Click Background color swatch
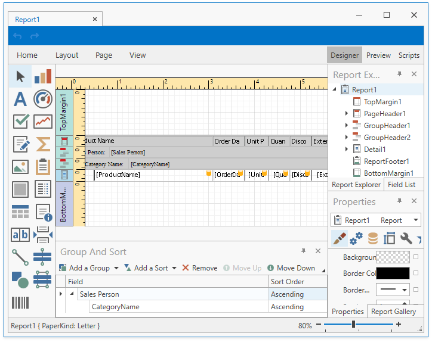This screenshot has width=432, height=342. 393,257
